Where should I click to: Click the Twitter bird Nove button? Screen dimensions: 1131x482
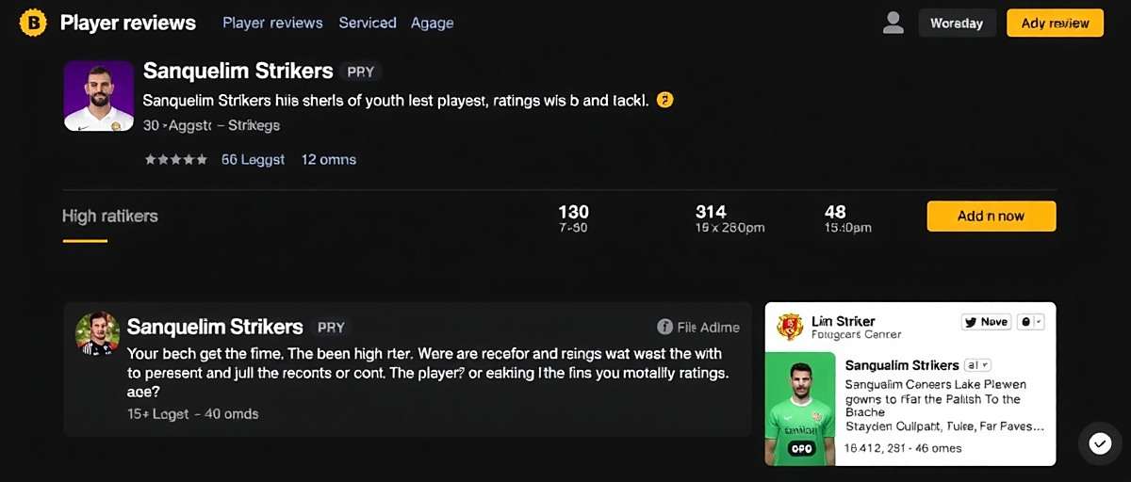(x=985, y=322)
